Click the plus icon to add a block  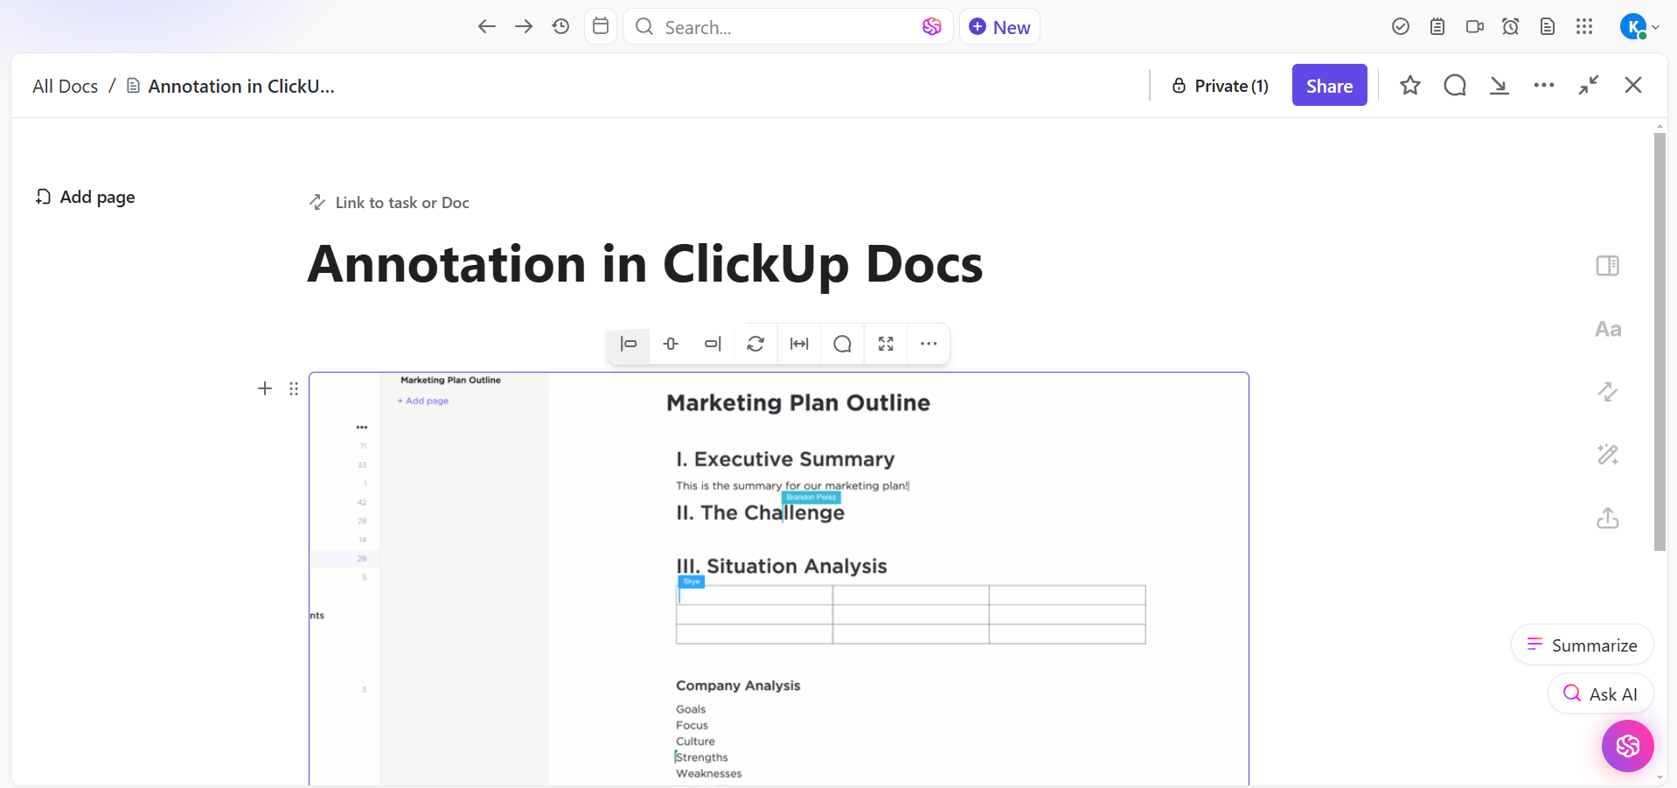coord(265,388)
